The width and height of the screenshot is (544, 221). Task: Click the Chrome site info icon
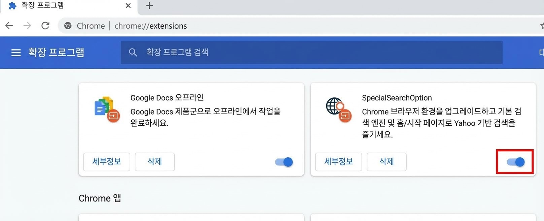tap(68, 26)
